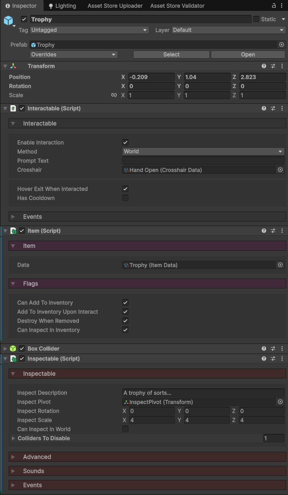
Task: Click the Trophy GameObject cube icon
Action: [x=9, y=20]
